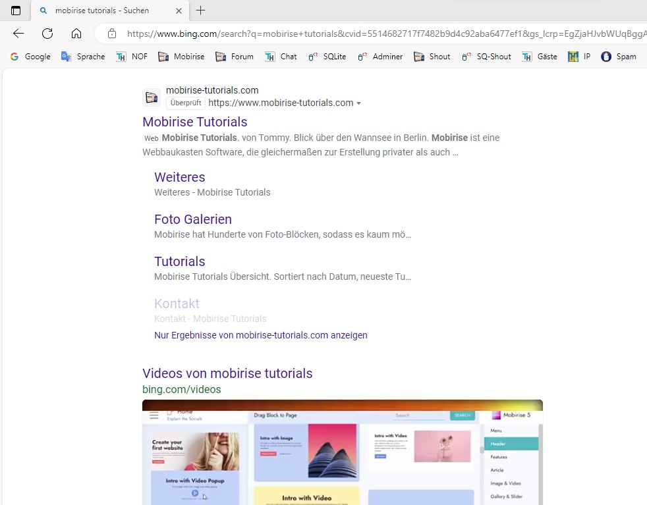Click the mobirise-tutorials.com site favicon
647x505 pixels.
pyautogui.click(x=152, y=97)
